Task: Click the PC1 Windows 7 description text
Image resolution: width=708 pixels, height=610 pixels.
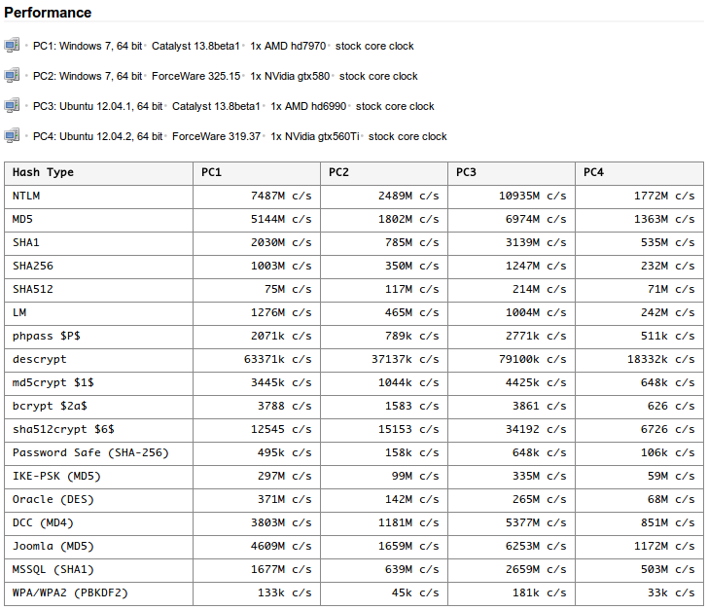Action: pos(88,46)
